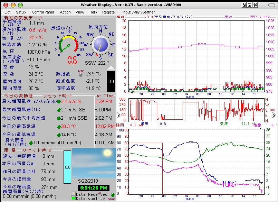The height and width of the screenshot is (202, 278).
Task: Open the View menu
Action: coord(80,12)
